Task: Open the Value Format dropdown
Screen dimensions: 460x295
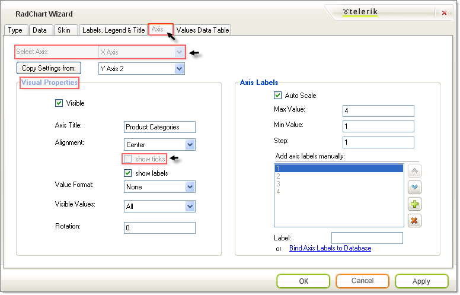Action: (x=159, y=187)
